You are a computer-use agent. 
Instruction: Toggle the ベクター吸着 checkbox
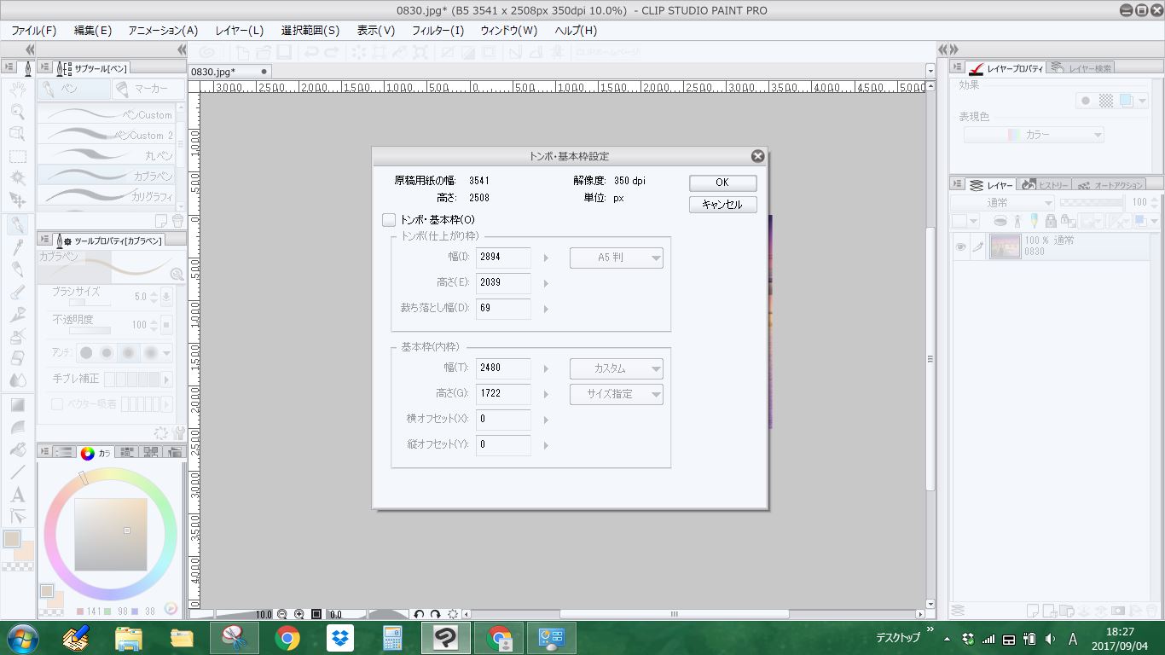(x=57, y=404)
